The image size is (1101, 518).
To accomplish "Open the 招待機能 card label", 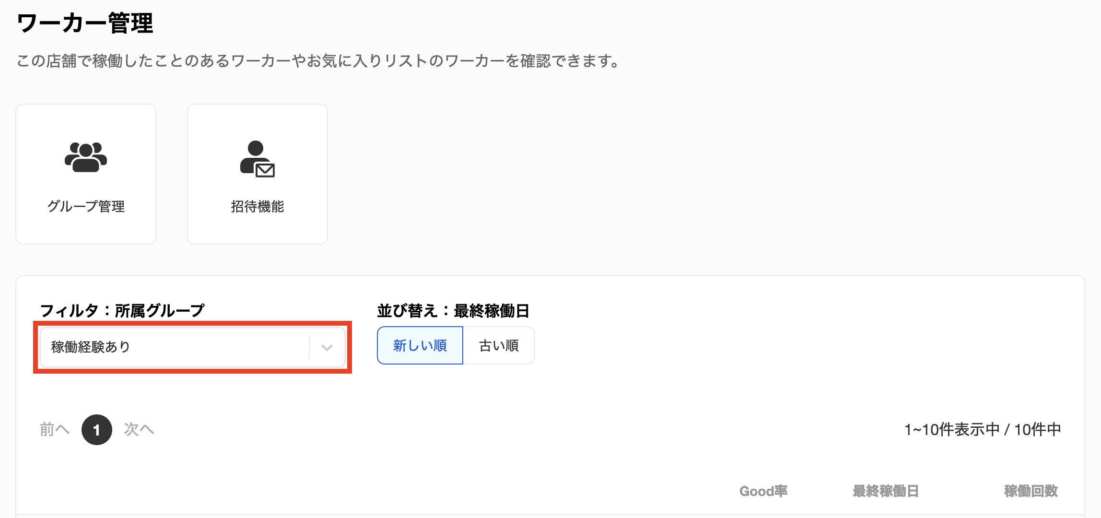I will [x=258, y=206].
